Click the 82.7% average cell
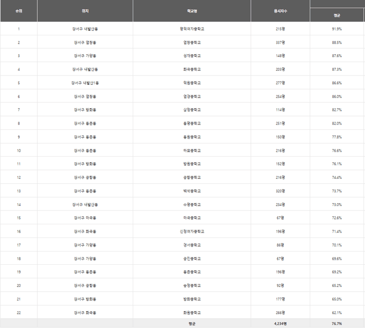 337,110
